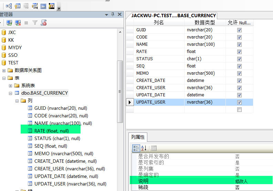The image size is (273, 191).
Task: Click the 说明 property value 修改人
Action: pos(241,181)
